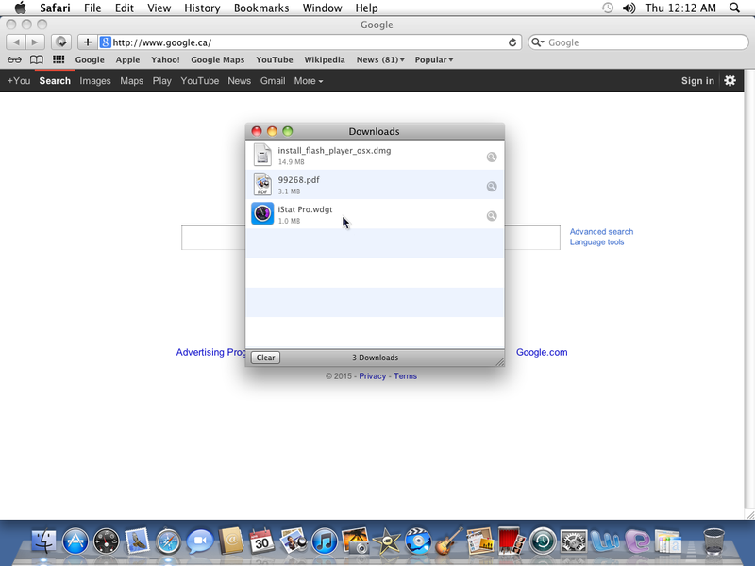Screen dimensions: 755x566
Task: Open the Edit menu
Action: (x=125, y=8)
